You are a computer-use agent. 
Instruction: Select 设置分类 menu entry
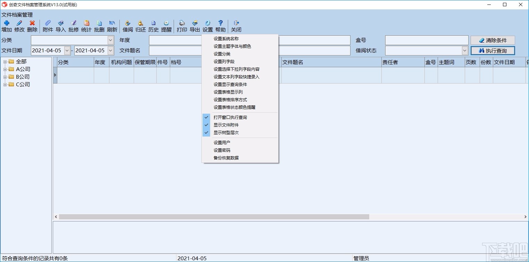pyautogui.click(x=240, y=54)
